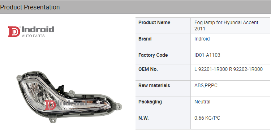Select the Raw materials label
The height and width of the screenshot is (132, 271).
(154, 85)
